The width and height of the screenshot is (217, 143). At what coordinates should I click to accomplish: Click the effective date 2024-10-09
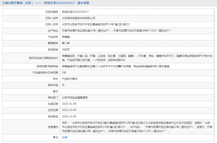[x=69, y=110]
